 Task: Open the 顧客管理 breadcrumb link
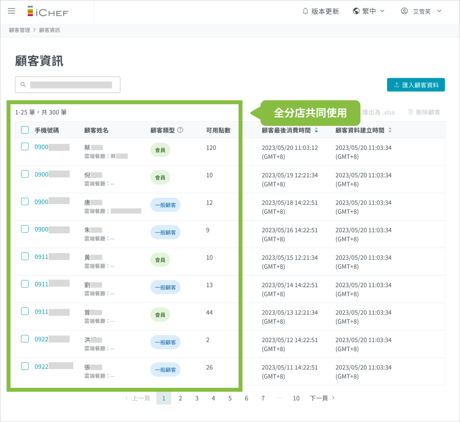19,30
